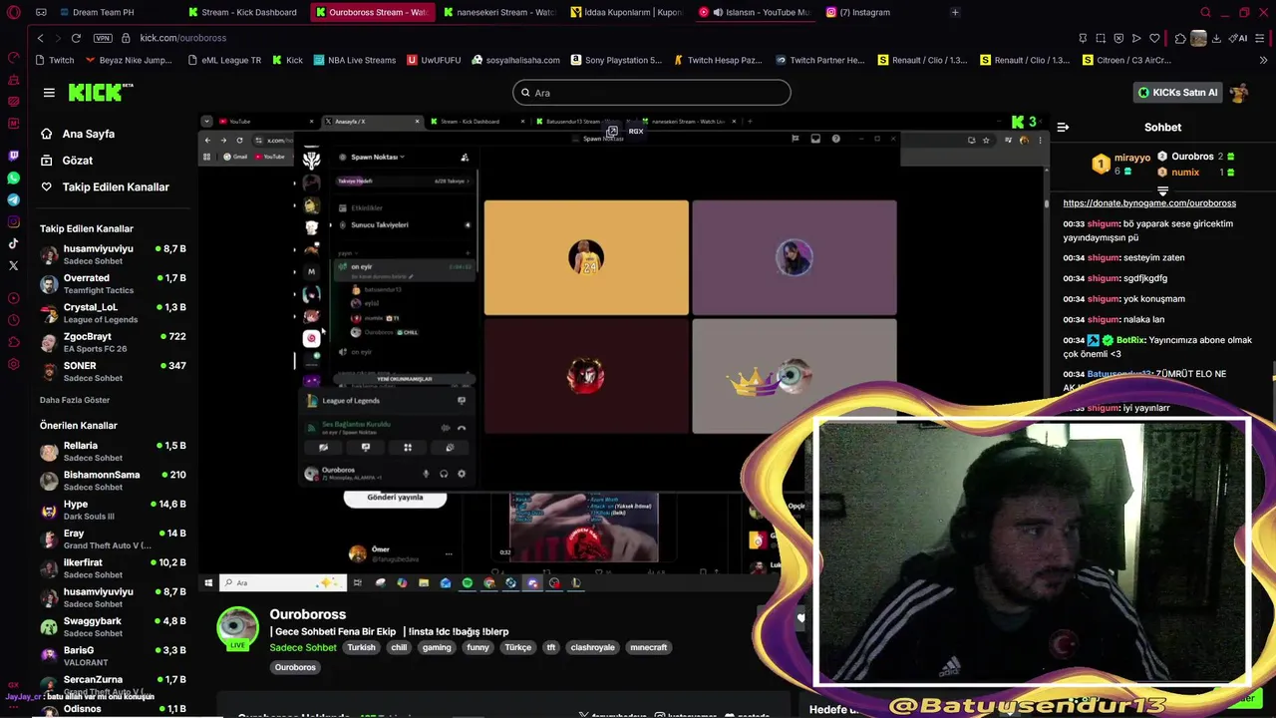Click the funny tag

point(478,647)
